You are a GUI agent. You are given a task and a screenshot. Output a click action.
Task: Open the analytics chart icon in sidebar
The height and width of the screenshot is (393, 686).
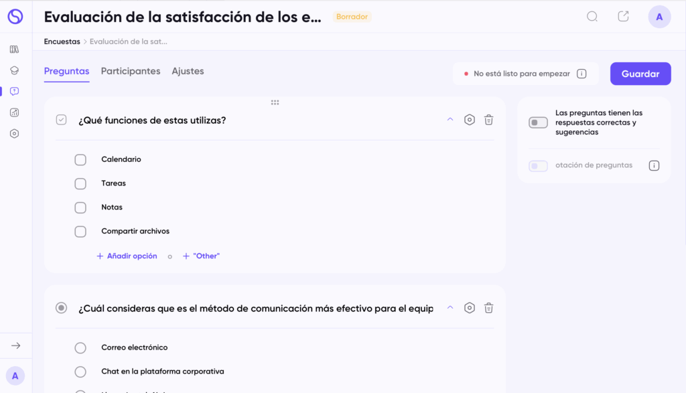[x=15, y=112]
